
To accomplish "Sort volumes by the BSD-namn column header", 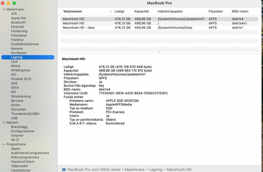I will click(x=240, y=11).
